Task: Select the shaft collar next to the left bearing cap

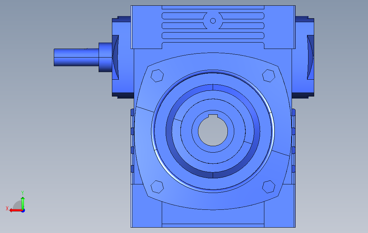Action: coord(105,57)
